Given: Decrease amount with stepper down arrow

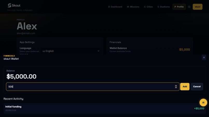Looking at the screenshot, I should 176,88.
